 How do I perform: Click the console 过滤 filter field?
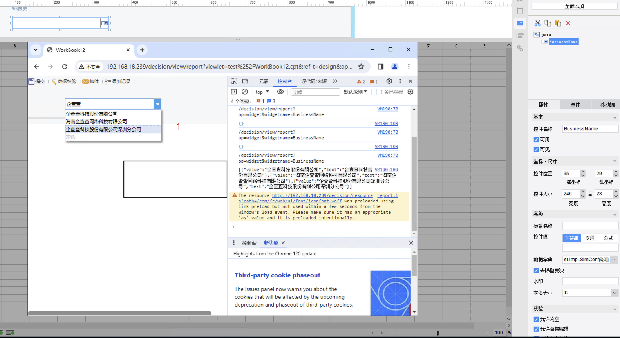pyautogui.click(x=315, y=92)
